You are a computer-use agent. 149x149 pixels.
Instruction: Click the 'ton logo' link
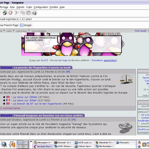[63, 60]
